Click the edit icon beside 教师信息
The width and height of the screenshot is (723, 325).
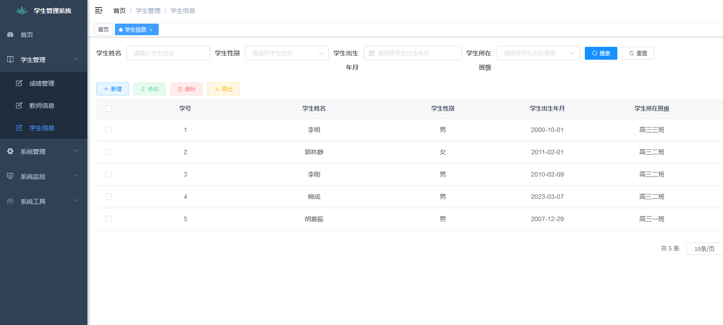(19, 105)
